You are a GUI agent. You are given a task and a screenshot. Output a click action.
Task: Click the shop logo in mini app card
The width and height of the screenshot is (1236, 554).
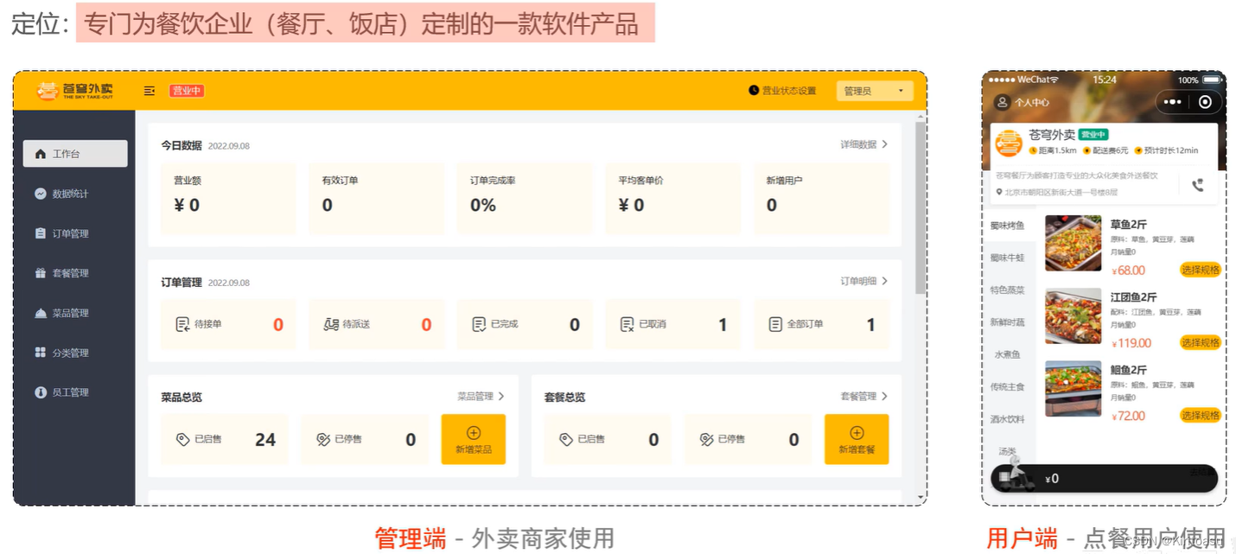[x=1009, y=143]
